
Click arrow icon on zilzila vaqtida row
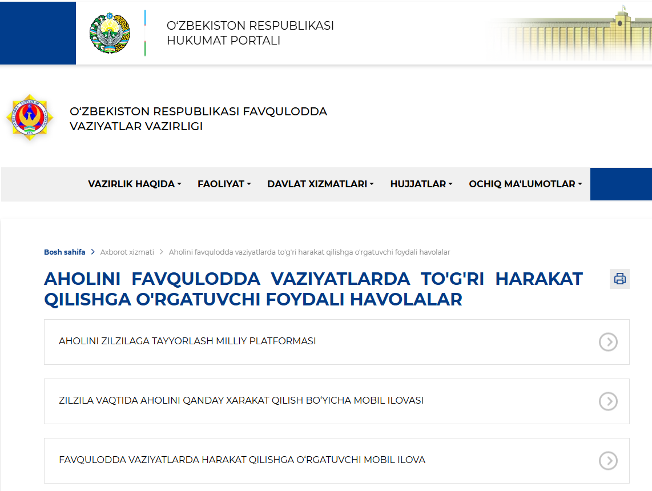(x=608, y=401)
